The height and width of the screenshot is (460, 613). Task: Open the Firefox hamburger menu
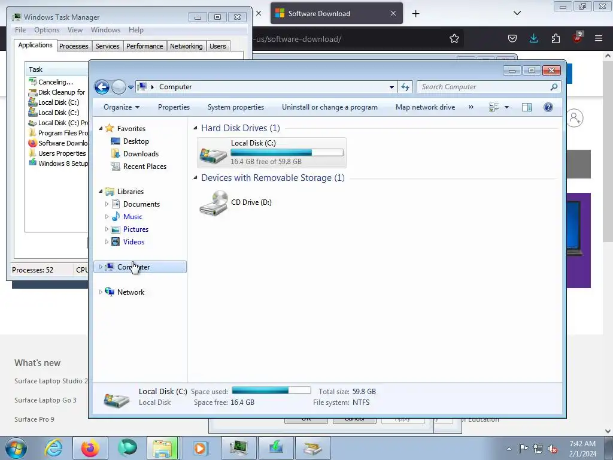click(598, 38)
